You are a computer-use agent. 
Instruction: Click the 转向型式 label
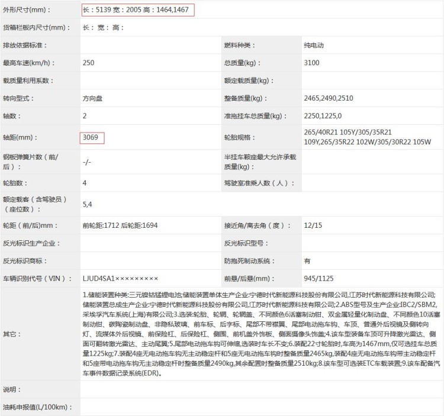18,98
